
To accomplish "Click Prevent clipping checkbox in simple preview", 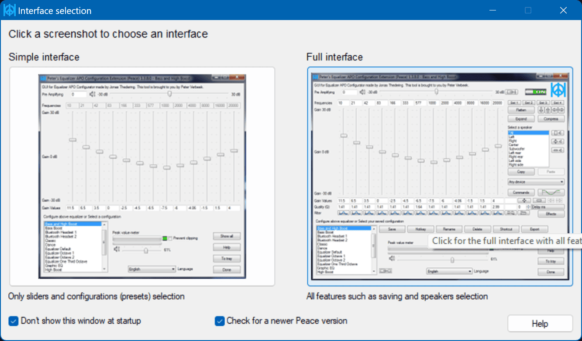I will [x=171, y=238].
